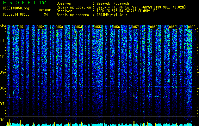Click the 0853 time marker
This screenshot has width=199, height=126.
pos(59,27)
